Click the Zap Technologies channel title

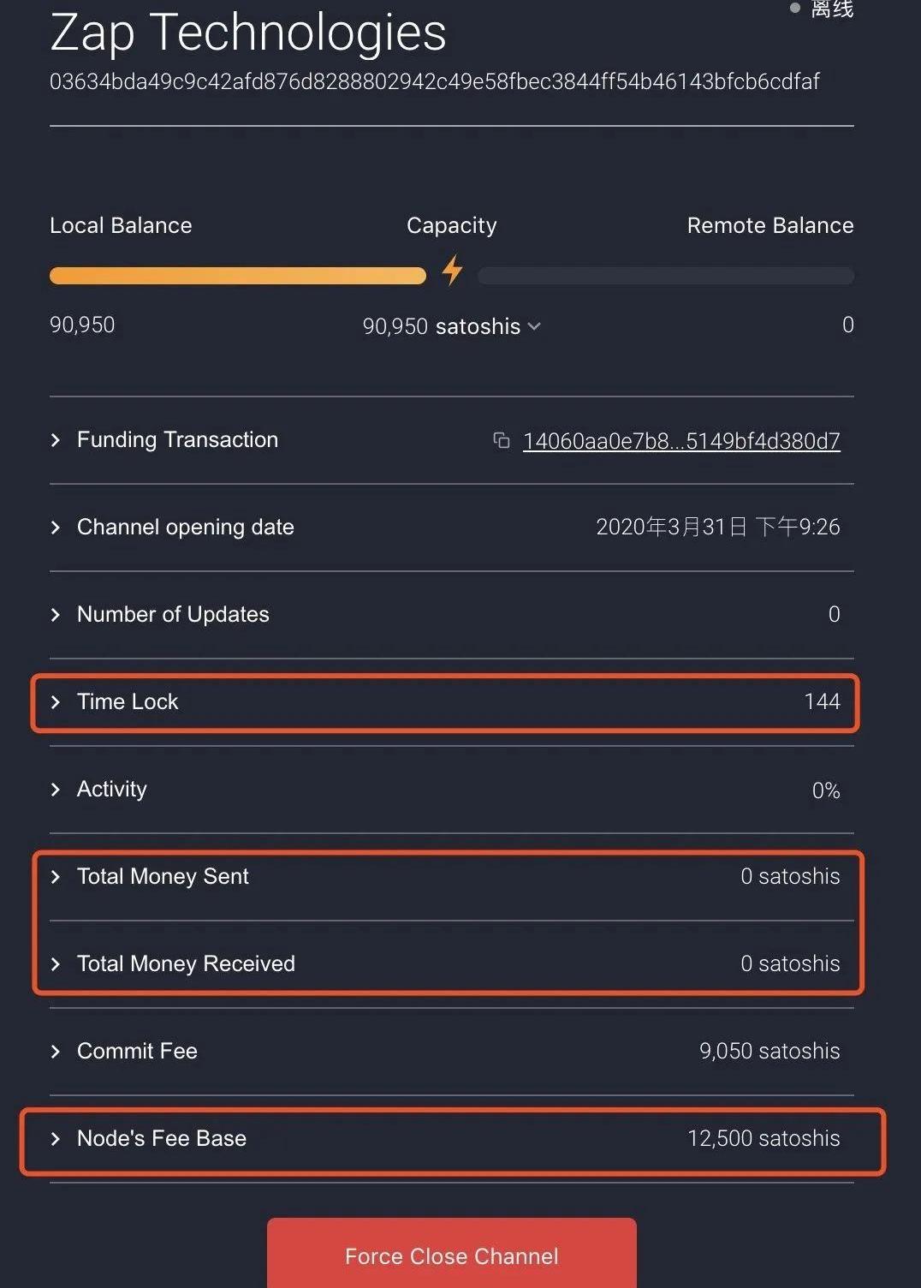click(x=248, y=33)
